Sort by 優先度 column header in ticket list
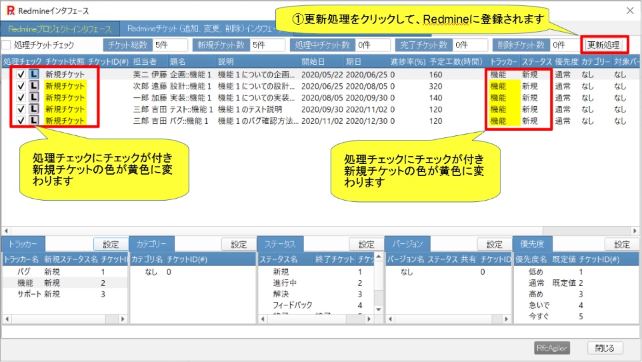The width and height of the screenshot is (642, 362). pyautogui.click(x=567, y=61)
